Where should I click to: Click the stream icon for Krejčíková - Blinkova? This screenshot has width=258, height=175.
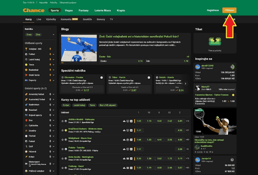click(x=128, y=131)
